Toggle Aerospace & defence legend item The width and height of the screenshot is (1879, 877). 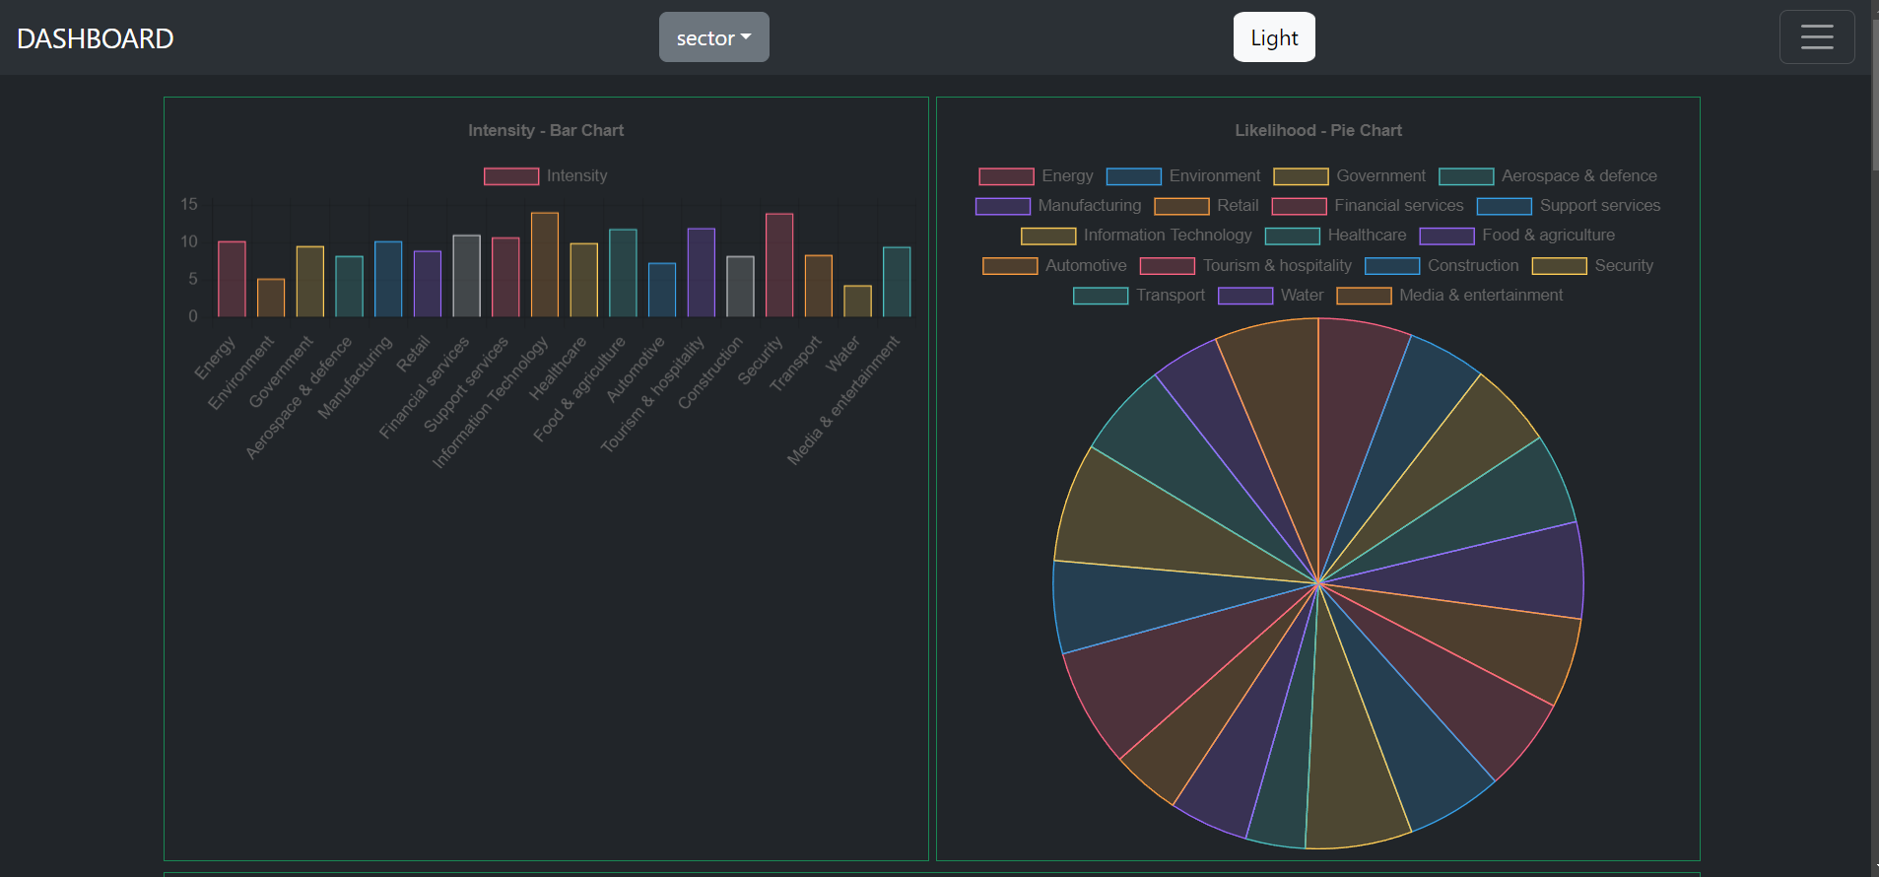click(x=1548, y=175)
